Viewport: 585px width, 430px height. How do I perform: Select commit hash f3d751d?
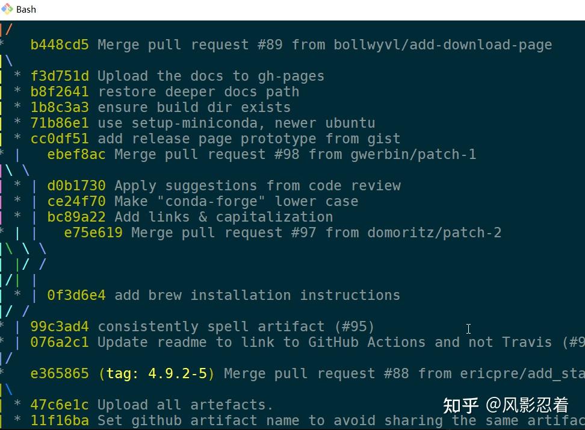pyautogui.click(x=60, y=76)
